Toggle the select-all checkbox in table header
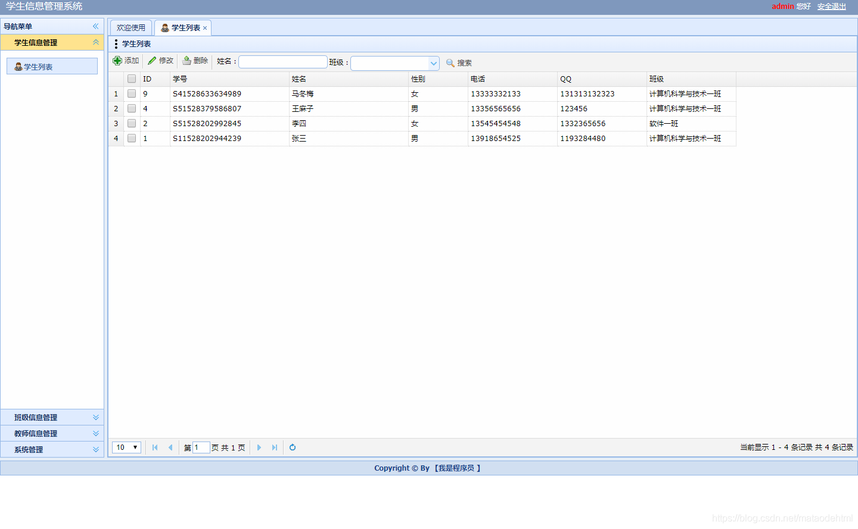The height and width of the screenshot is (529, 858). [132, 79]
